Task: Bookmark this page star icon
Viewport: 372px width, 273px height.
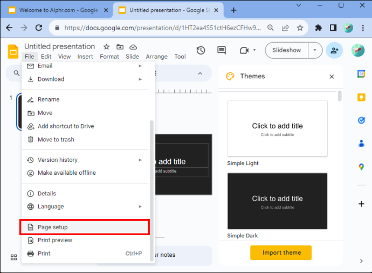Action: [300, 28]
